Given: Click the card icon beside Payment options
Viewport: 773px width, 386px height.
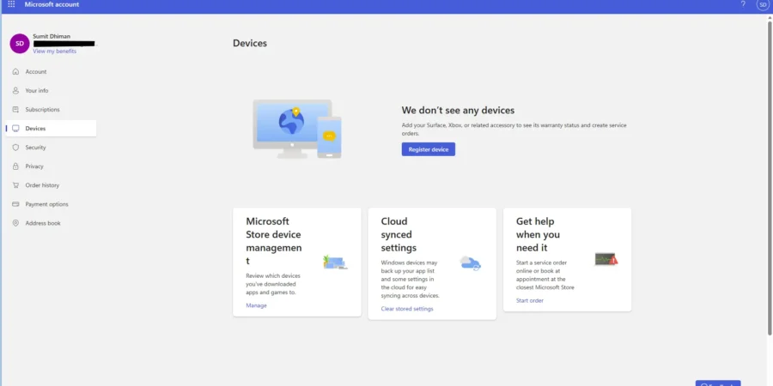Looking at the screenshot, I should coord(15,204).
